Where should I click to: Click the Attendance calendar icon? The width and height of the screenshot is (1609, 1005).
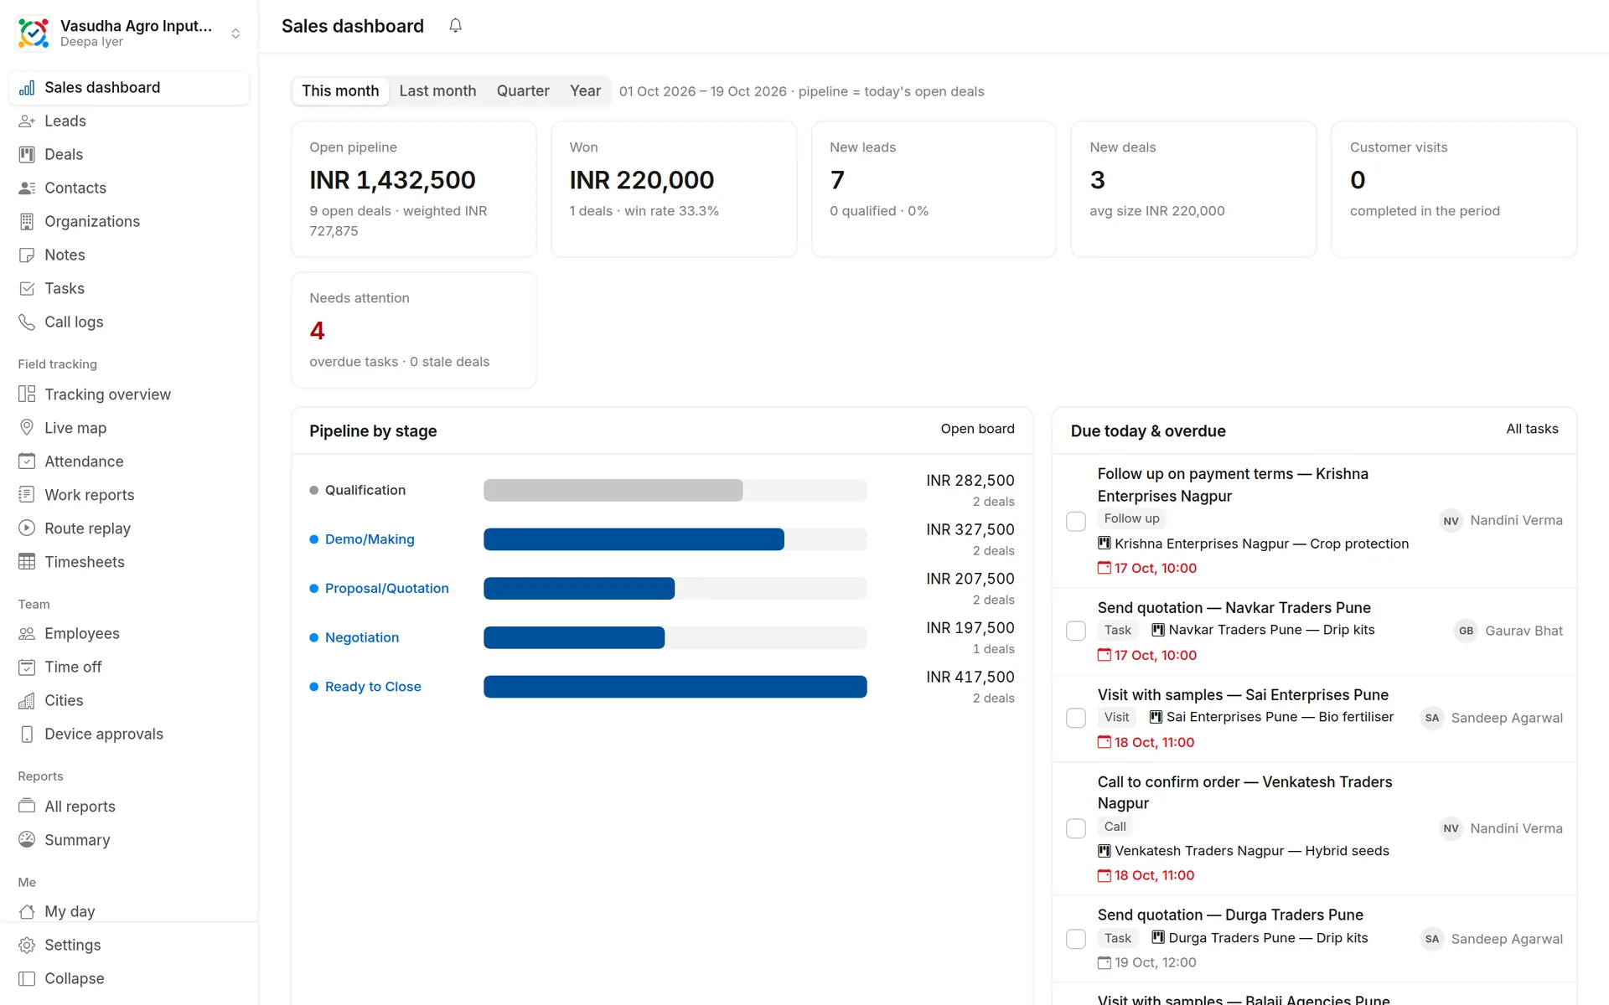coord(27,461)
